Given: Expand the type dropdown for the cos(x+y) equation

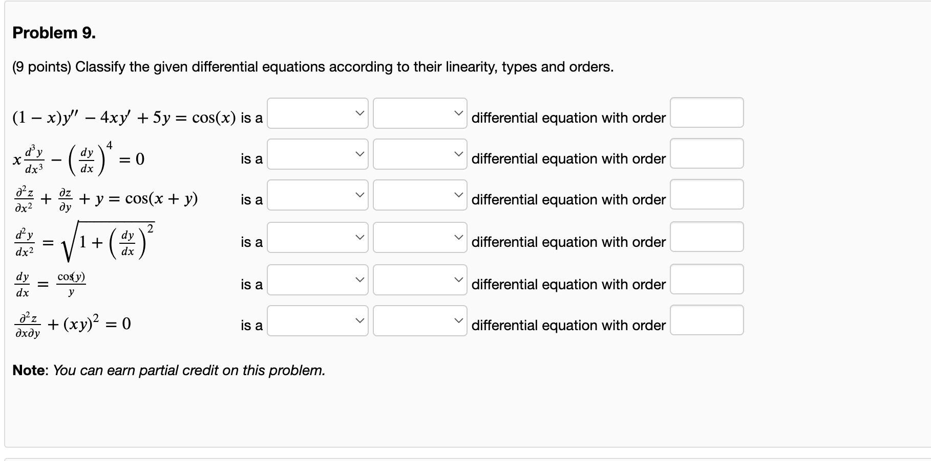Looking at the screenshot, I should [x=419, y=196].
